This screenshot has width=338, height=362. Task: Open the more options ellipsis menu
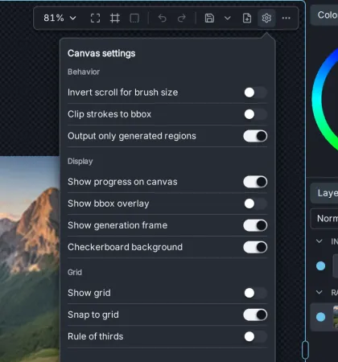click(286, 19)
